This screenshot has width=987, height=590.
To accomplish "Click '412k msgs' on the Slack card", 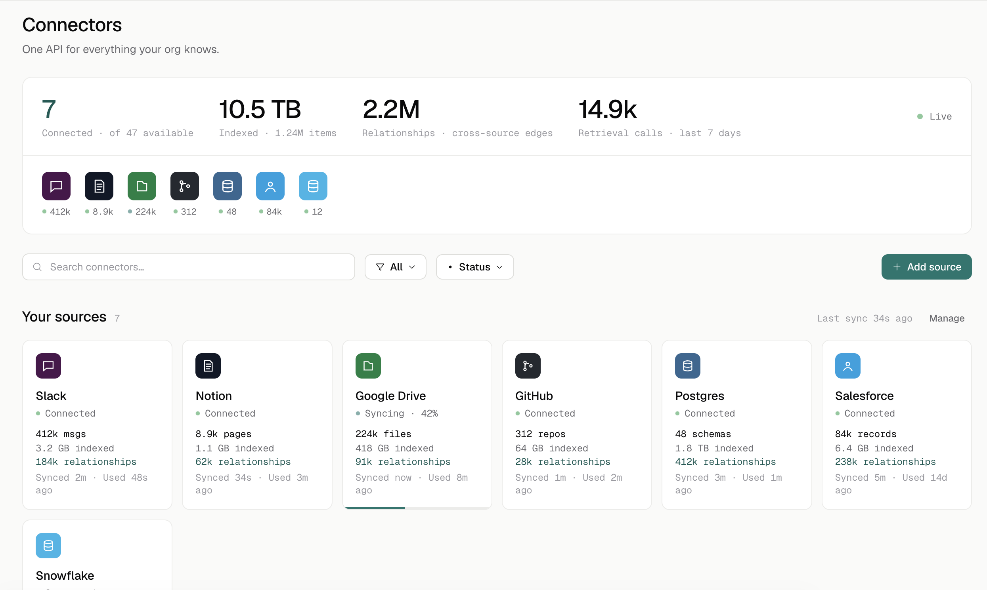I will coord(61,434).
